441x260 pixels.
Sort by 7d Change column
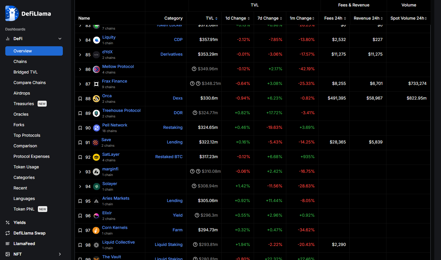click(270, 18)
